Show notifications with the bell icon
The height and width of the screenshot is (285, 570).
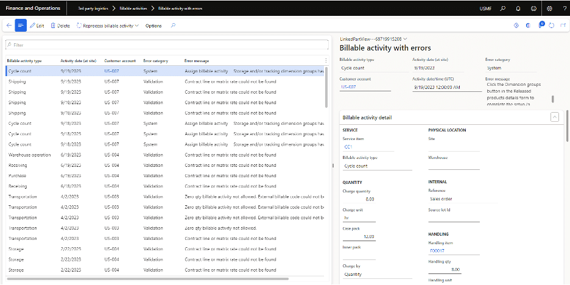(x=518, y=8)
